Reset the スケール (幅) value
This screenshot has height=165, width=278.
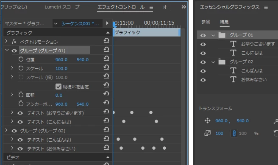click(x=106, y=76)
